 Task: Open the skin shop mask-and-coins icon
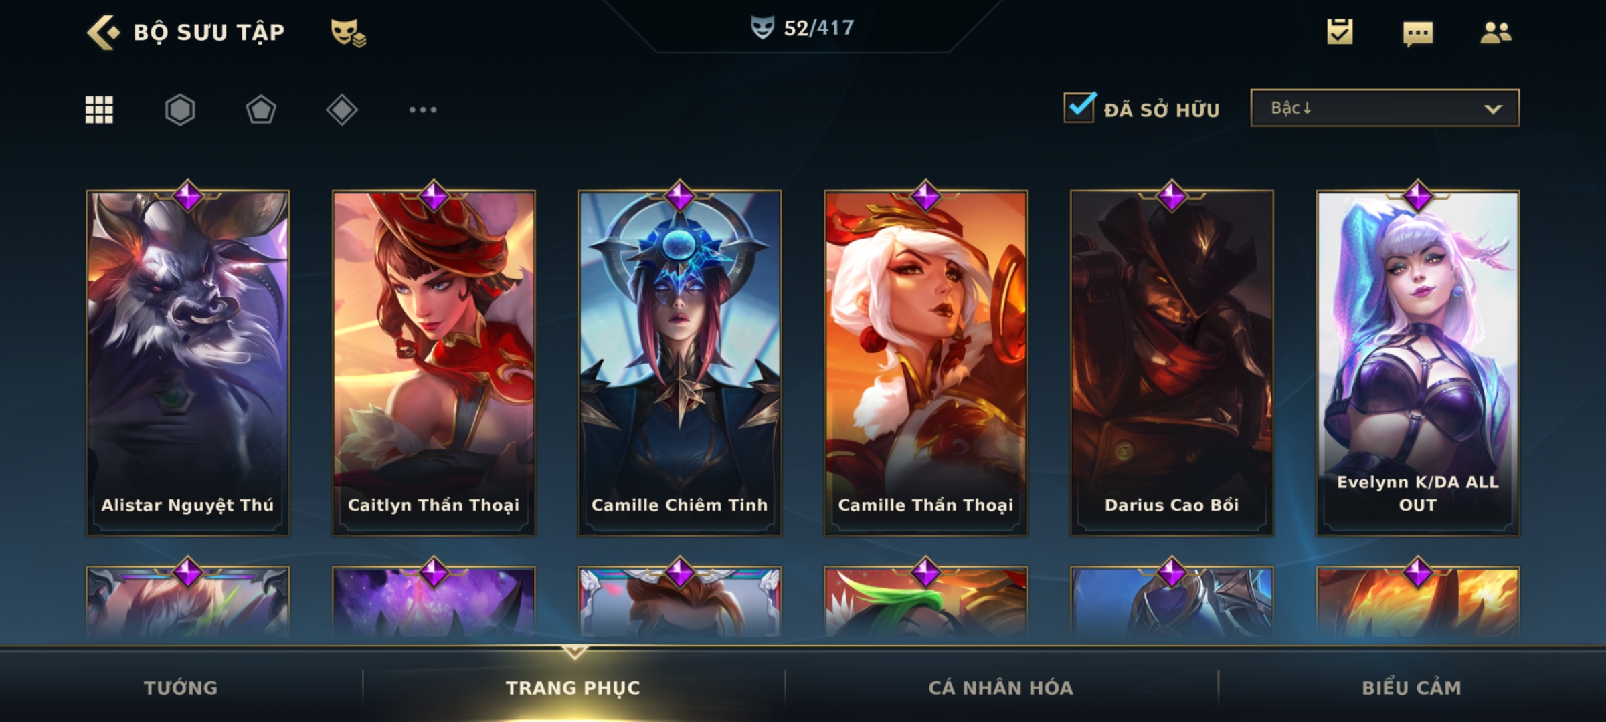point(348,33)
